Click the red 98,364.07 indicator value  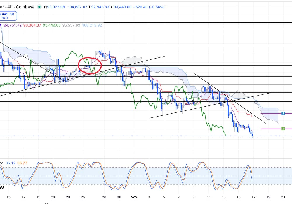click(32, 25)
